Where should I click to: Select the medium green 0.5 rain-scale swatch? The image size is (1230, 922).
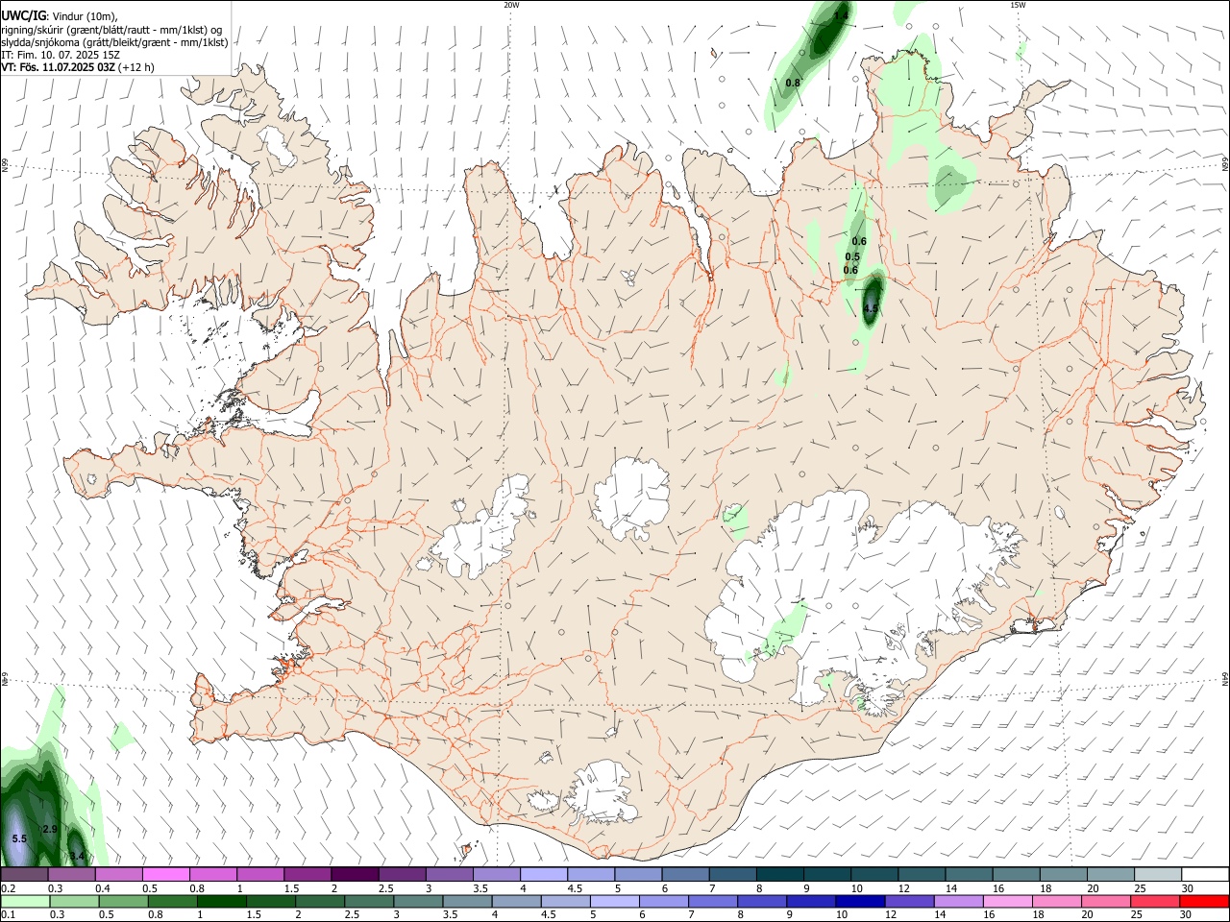[x=124, y=901]
